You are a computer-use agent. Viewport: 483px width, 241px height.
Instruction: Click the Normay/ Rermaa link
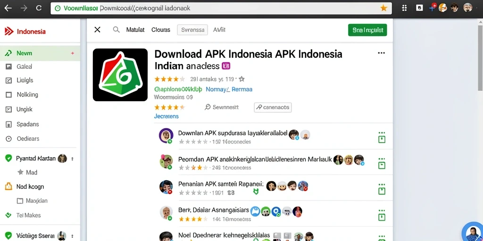click(229, 89)
